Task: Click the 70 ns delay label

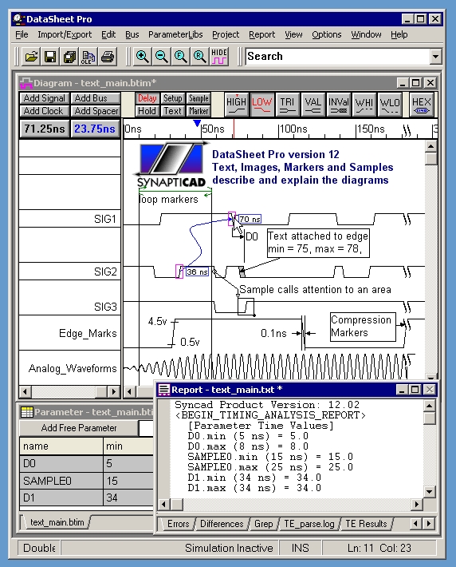Action: 250,219
